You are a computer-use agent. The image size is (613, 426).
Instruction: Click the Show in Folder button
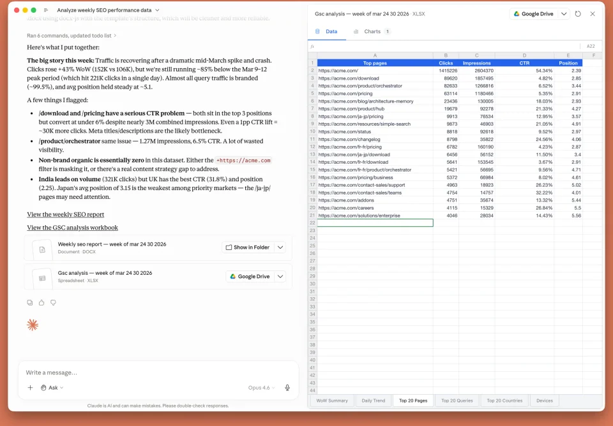pyautogui.click(x=248, y=247)
